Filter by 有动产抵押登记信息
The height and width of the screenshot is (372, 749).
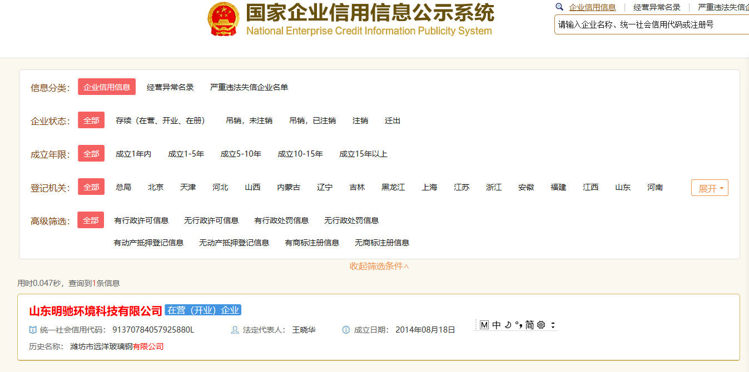click(x=148, y=243)
